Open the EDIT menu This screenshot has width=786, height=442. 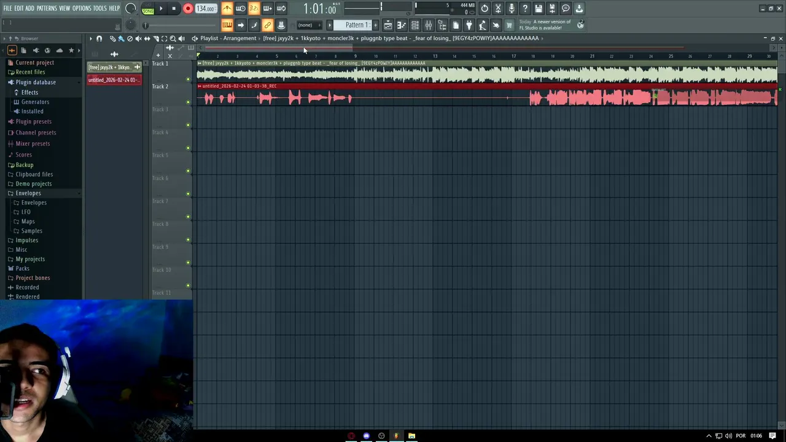(x=19, y=9)
